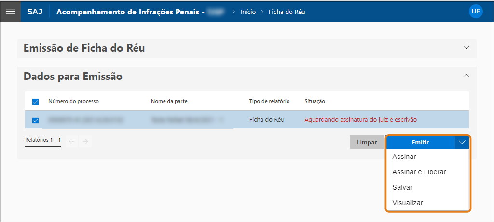Select Salvar in the dropdown menu
Image resolution: width=494 pixels, height=222 pixels.
(402, 187)
